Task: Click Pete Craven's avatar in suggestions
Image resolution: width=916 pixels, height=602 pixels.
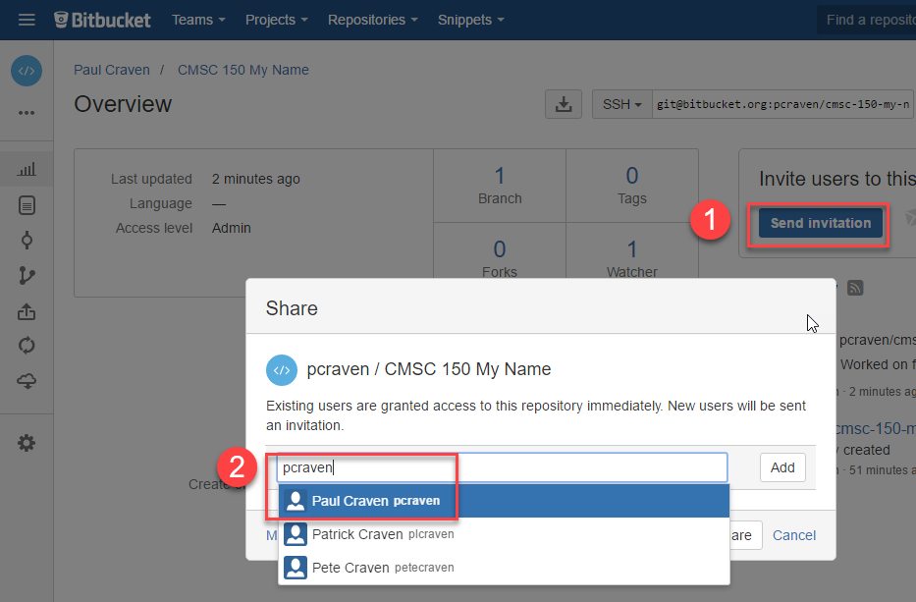Action: pos(296,568)
